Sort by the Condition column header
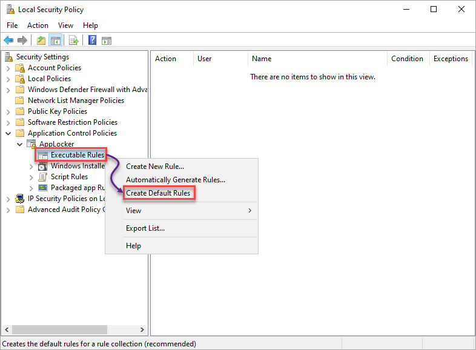This screenshot has height=350, width=476. coord(408,59)
